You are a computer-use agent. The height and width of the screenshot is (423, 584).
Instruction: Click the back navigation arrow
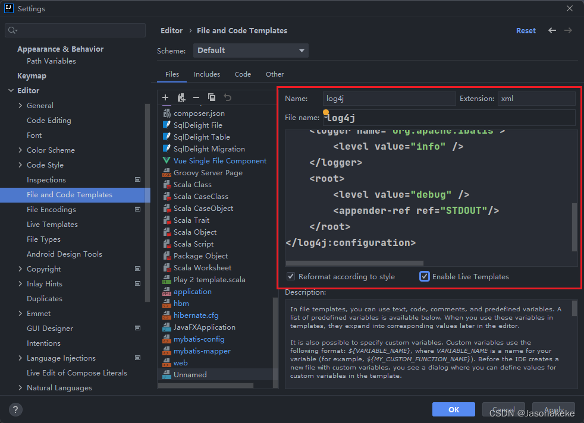(x=552, y=30)
